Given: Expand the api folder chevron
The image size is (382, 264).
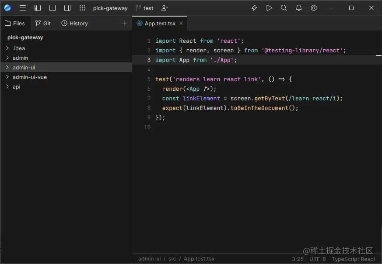Looking at the screenshot, I should click(x=7, y=86).
